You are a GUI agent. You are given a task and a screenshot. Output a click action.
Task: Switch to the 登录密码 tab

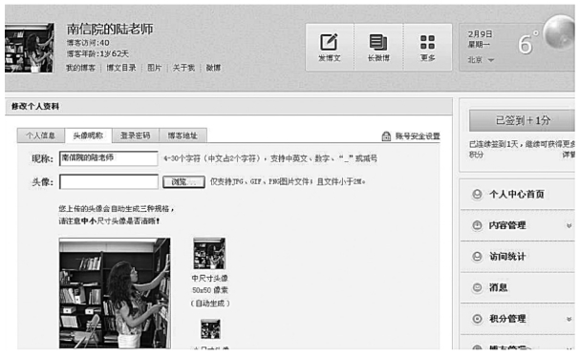tap(136, 136)
